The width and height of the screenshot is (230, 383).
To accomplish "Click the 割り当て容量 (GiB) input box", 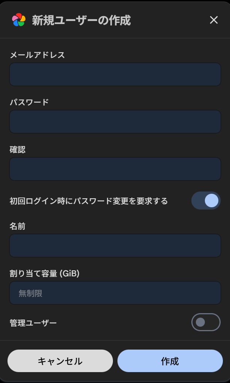I will click(115, 293).
